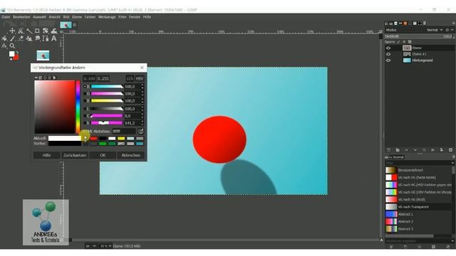Edit gradient icon at panel bottom
The image size is (456, 256).
(x=391, y=247)
